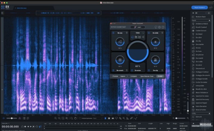Image resolution: width=214 pixels, height=131 pixels.
Task: Open Repair Assistant settings gear
Action: [x=159, y=27]
